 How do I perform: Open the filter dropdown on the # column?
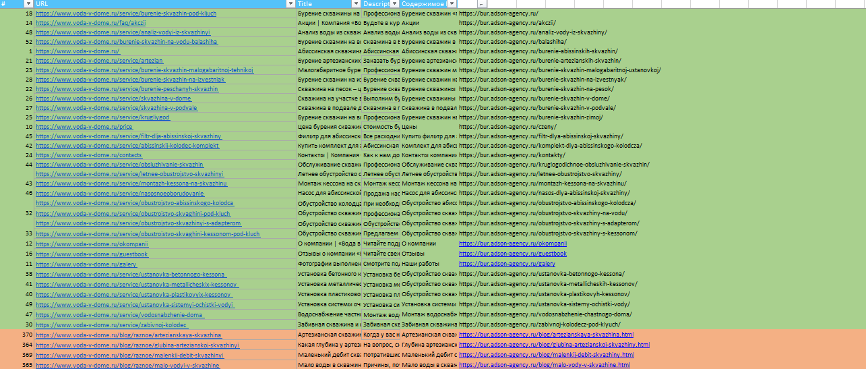click(30, 4)
